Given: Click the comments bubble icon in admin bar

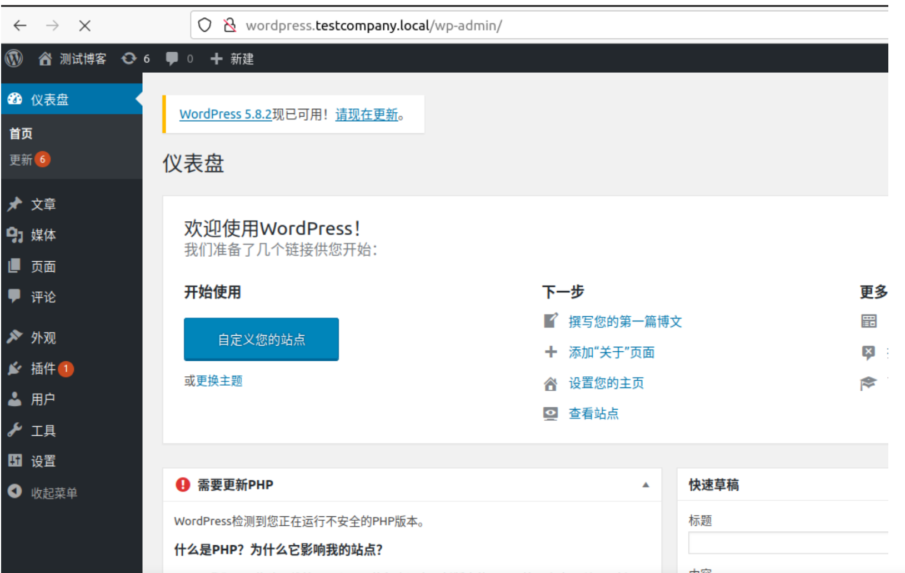Looking at the screenshot, I should click(x=172, y=58).
